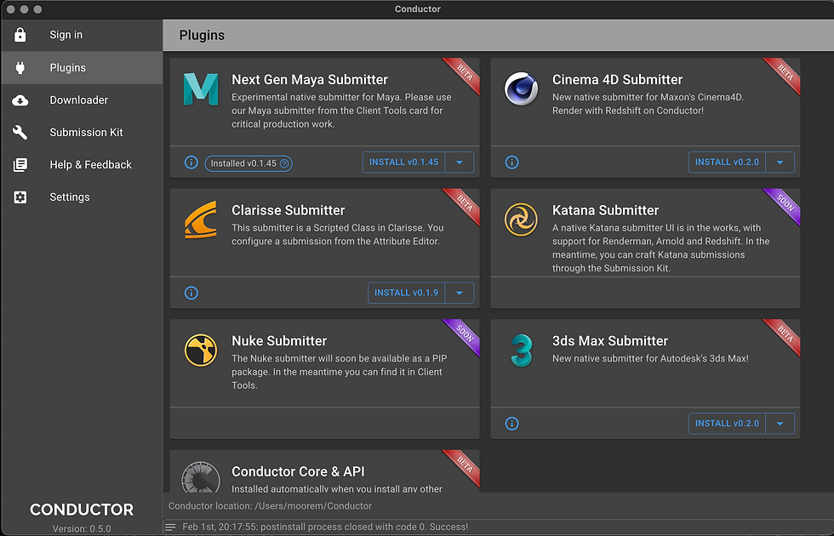Click the lock icon beside Sign in
The width and height of the screenshot is (834, 536).
coord(20,35)
